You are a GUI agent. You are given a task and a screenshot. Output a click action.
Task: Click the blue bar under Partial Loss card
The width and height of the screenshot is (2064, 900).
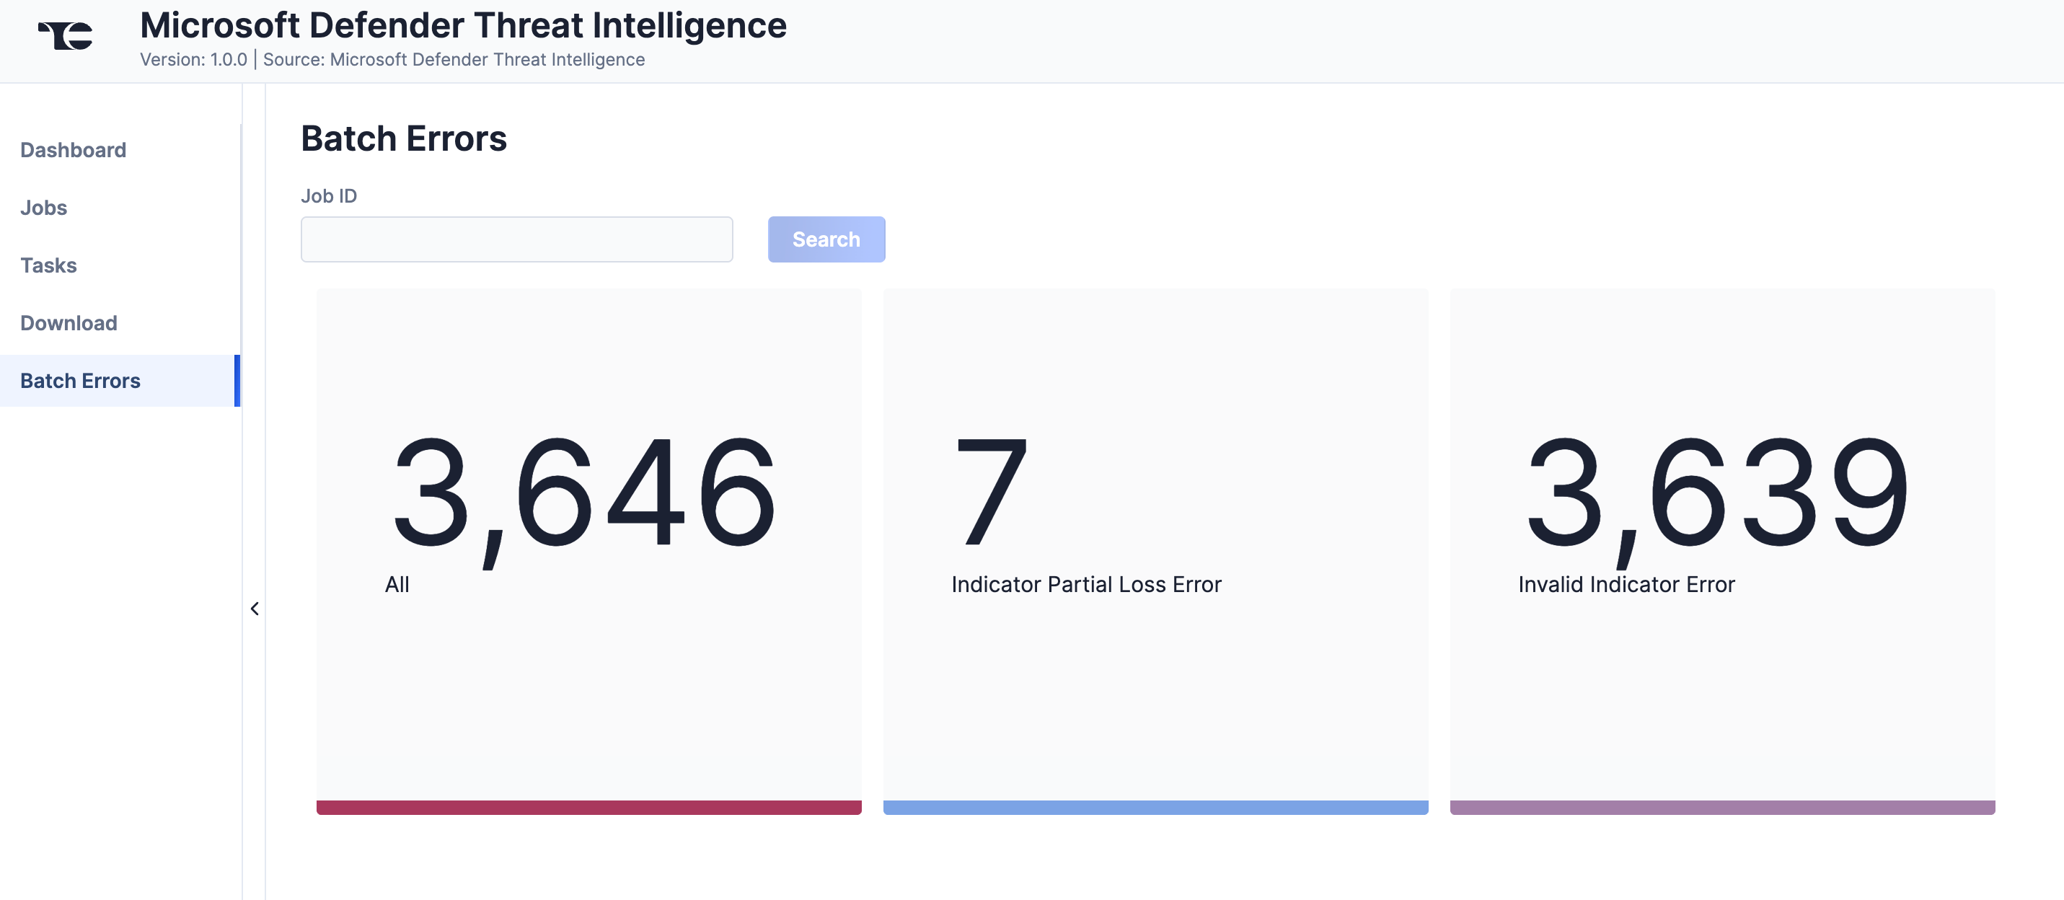coord(1155,808)
